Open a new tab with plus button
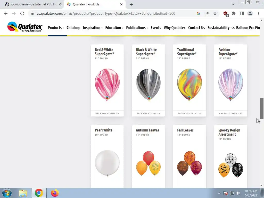This screenshot has height=198, width=264. click(x=131, y=4)
